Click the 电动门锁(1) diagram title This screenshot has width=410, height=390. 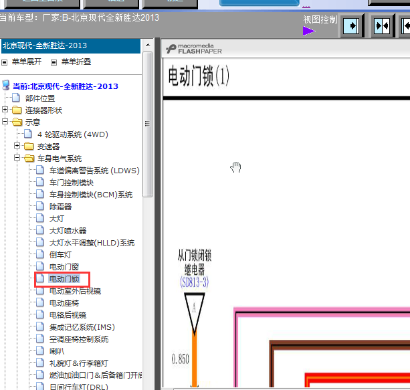199,76
